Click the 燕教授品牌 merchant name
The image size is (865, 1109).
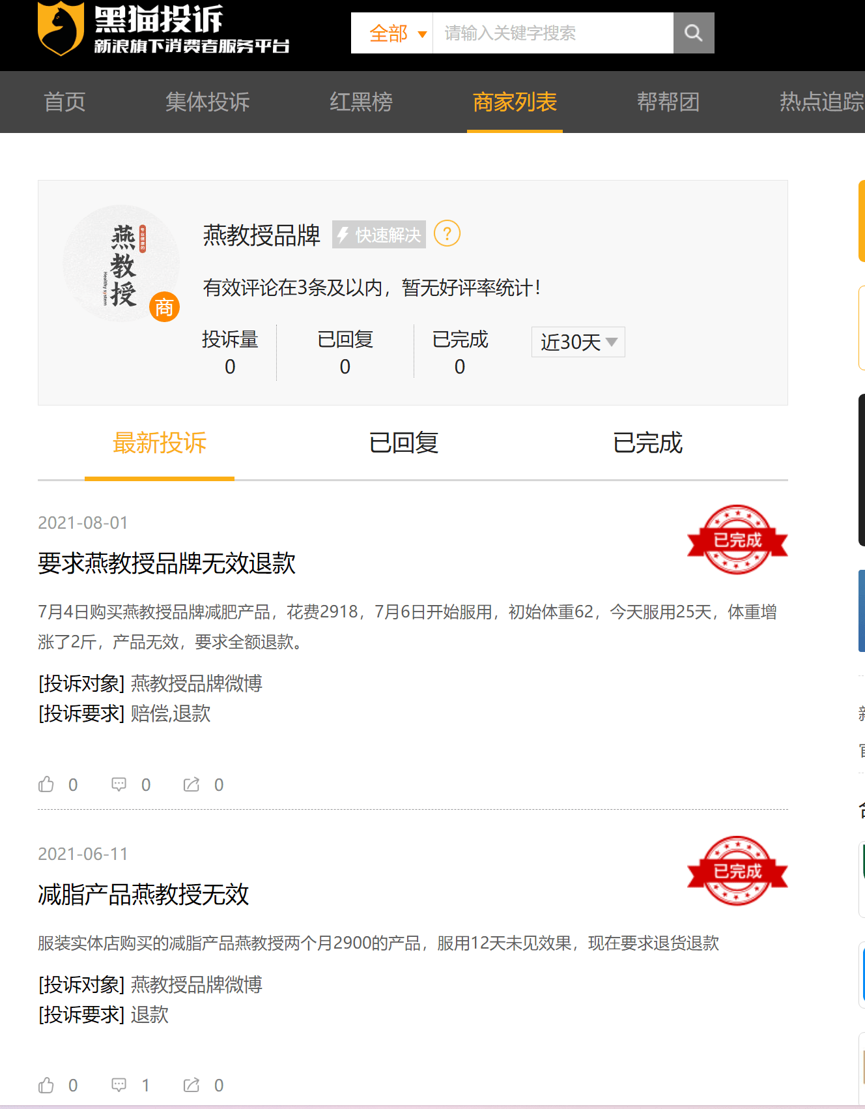point(261,235)
